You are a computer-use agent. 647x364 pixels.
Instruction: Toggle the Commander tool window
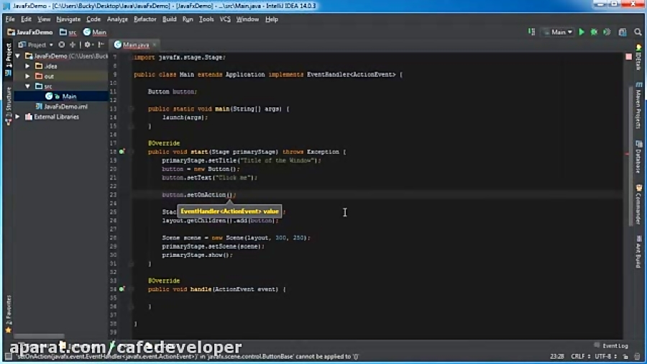(638, 204)
